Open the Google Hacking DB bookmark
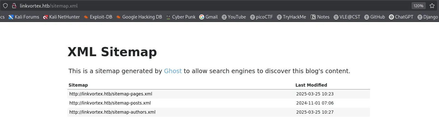439x129 pixels. 139,17
